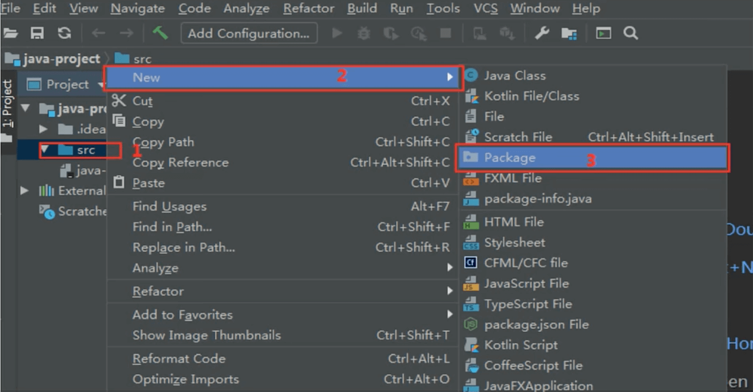The image size is (753, 392).
Task: Select Find in Path menu entry
Action: click(172, 227)
